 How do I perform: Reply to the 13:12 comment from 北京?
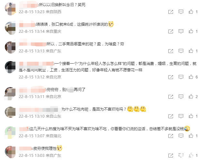click(181, 77)
